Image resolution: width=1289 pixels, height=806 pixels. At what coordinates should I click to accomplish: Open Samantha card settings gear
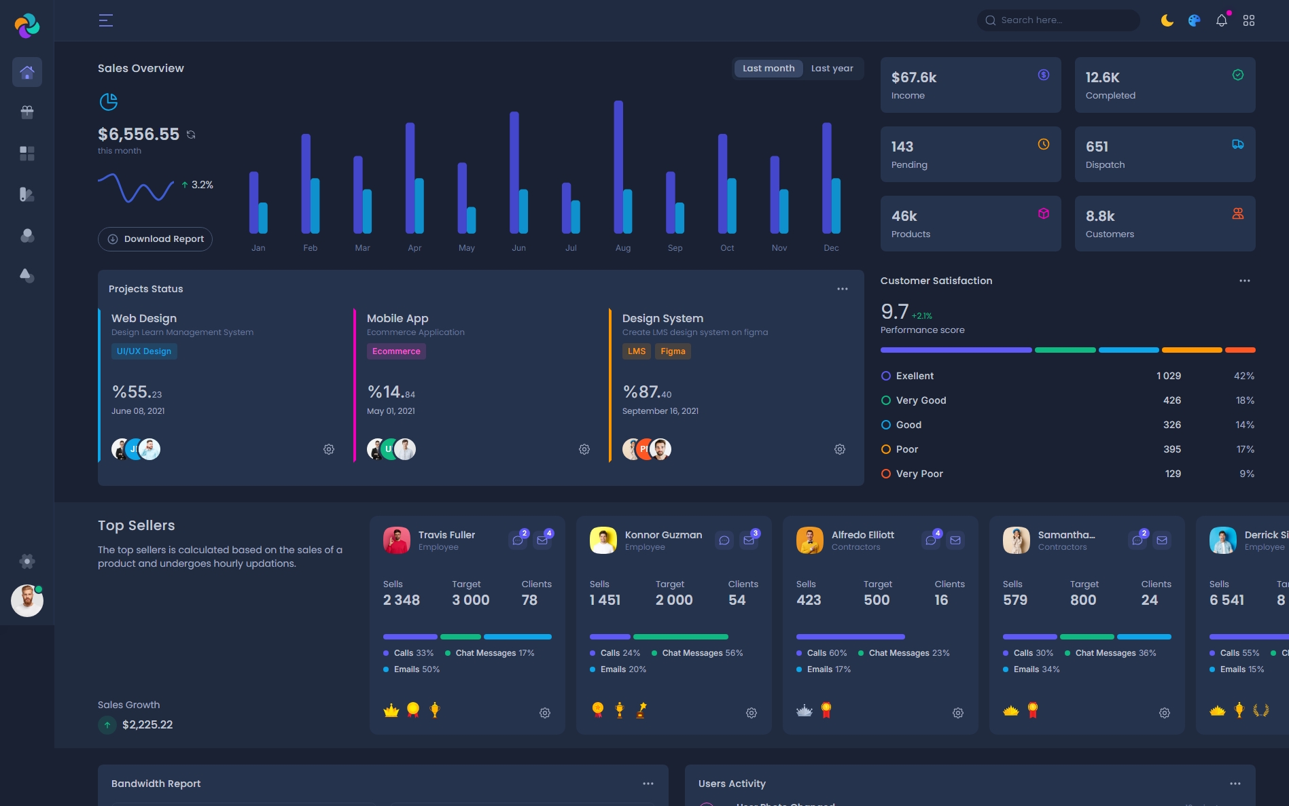coord(1165,713)
